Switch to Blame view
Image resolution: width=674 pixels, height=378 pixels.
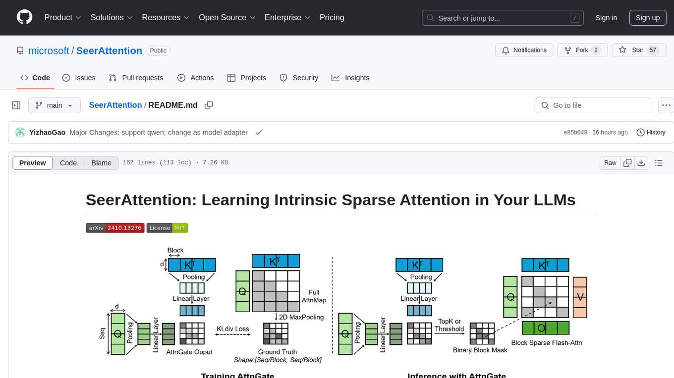[x=101, y=163]
